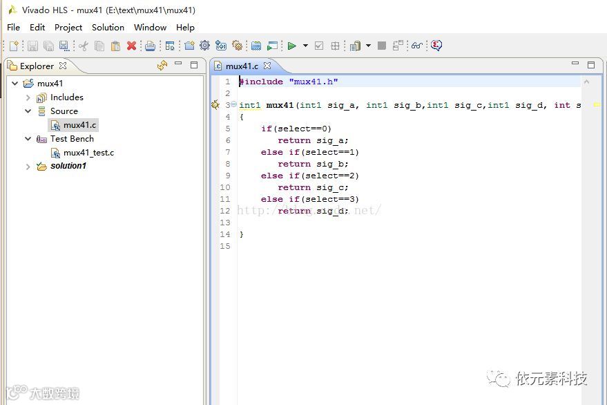The height and width of the screenshot is (405, 607).
Task: Click 'else if(select==2)' on line 9
Action: [309, 176]
